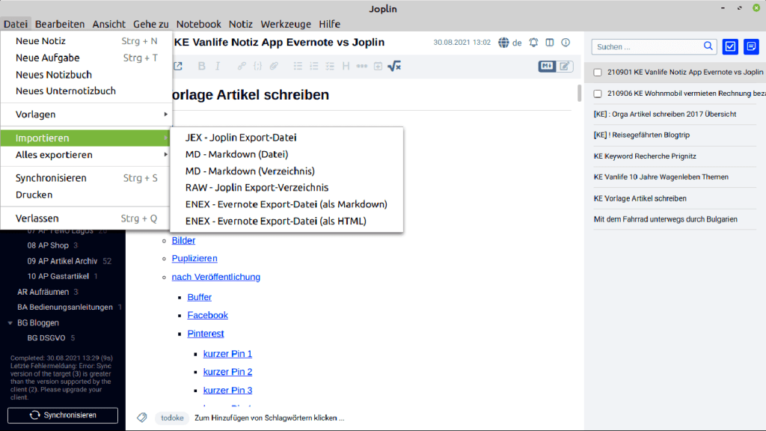The width and height of the screenshot is (766, 431).
Task: Toggle the editor layout split-view icon
Action: tap(550, 43)
